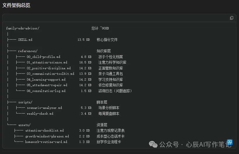Select growth-mindset-phrases.md in assets
The width and height of the screenshot is (239, 154).
(47, 136)
